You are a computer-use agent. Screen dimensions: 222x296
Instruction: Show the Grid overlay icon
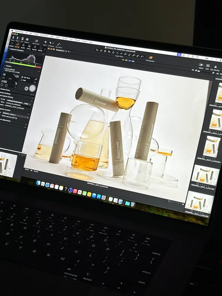tap(208, 66)
